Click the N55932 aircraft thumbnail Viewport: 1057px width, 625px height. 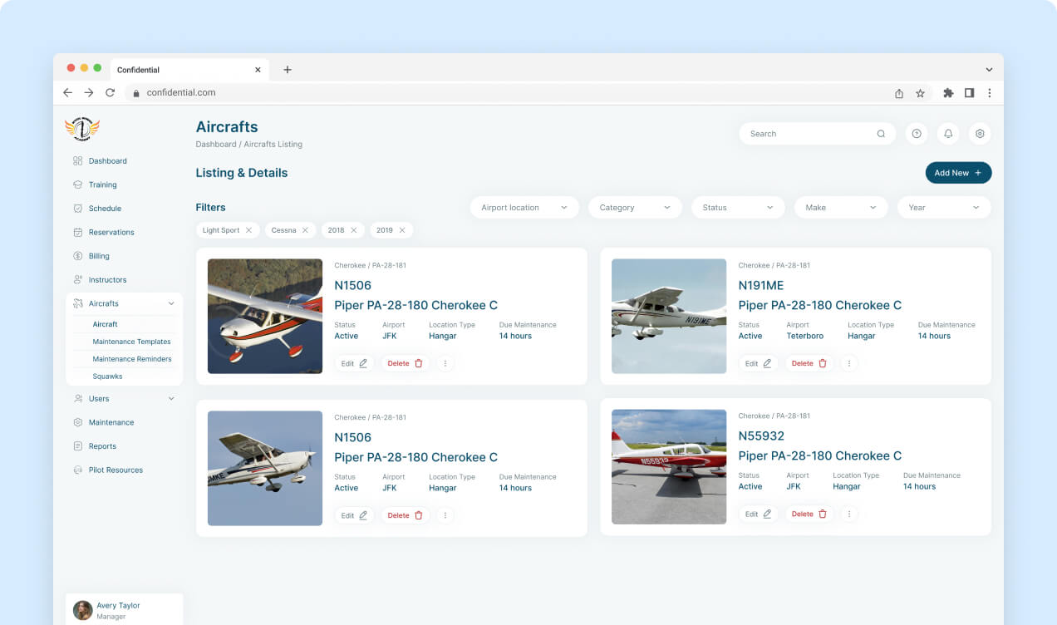pyautogui.click(x=669, y=466)
